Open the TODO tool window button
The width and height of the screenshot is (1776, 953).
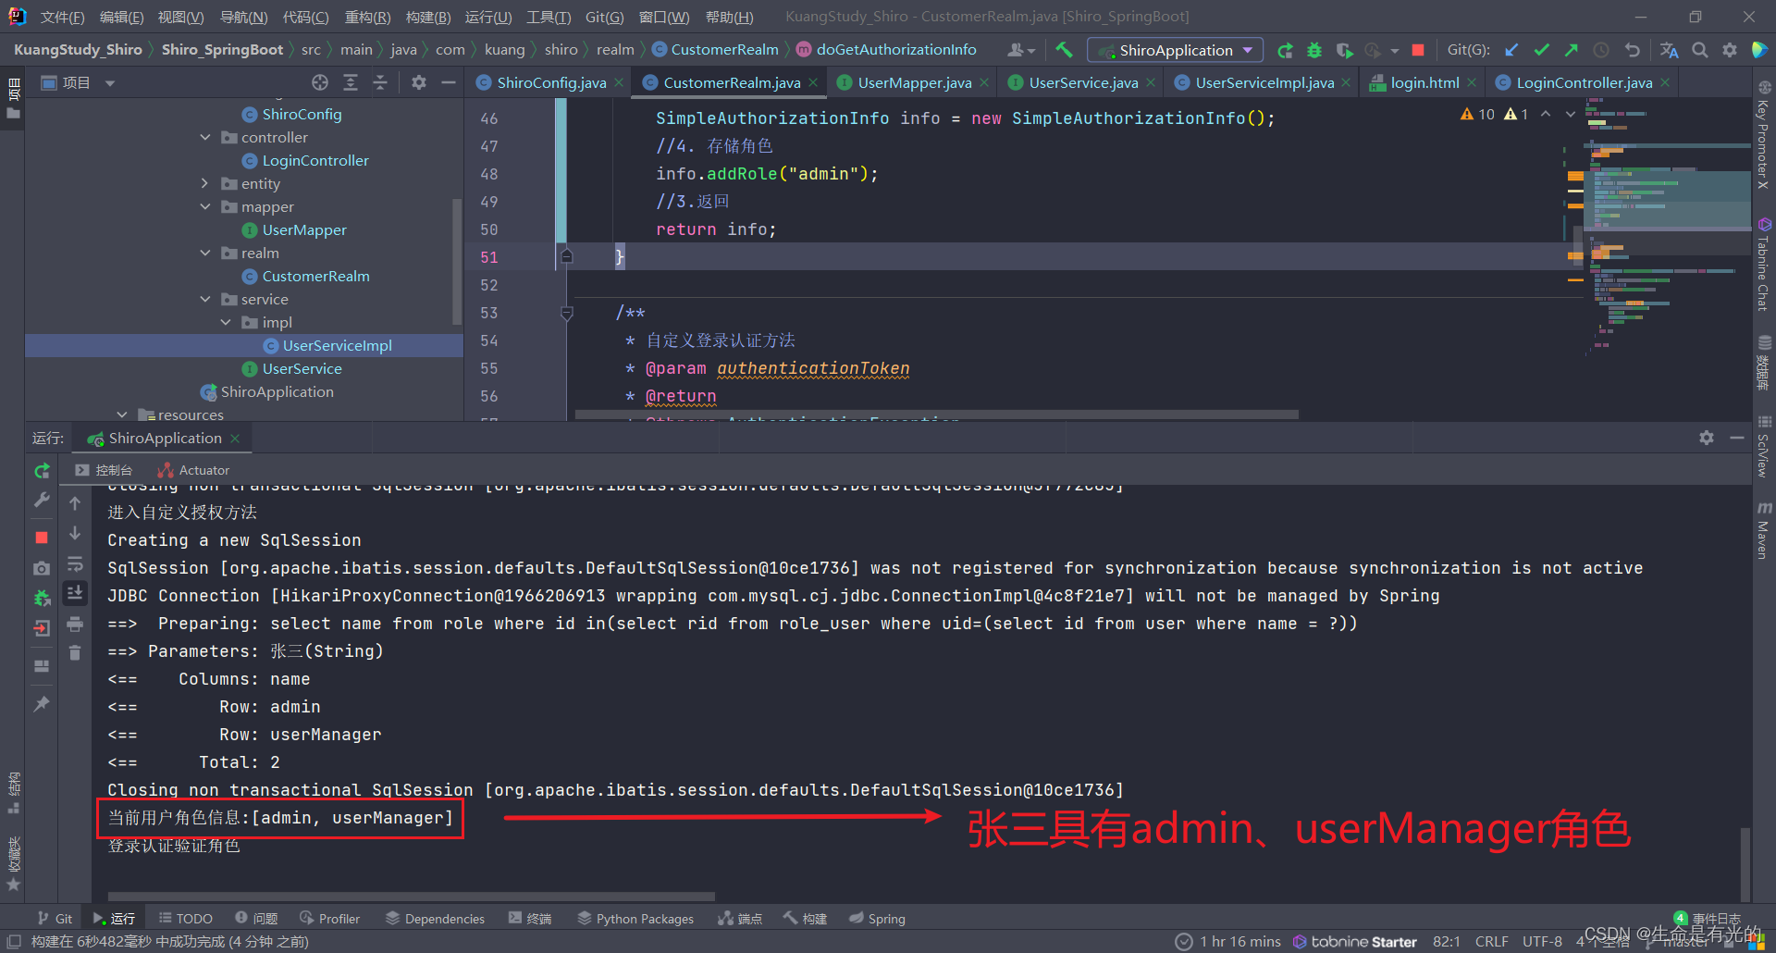coord(186,918)
